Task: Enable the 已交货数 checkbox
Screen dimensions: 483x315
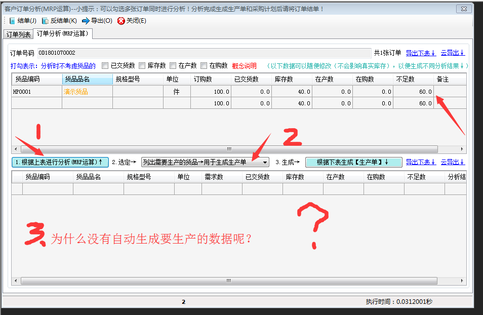Action: tap(105, 65)
